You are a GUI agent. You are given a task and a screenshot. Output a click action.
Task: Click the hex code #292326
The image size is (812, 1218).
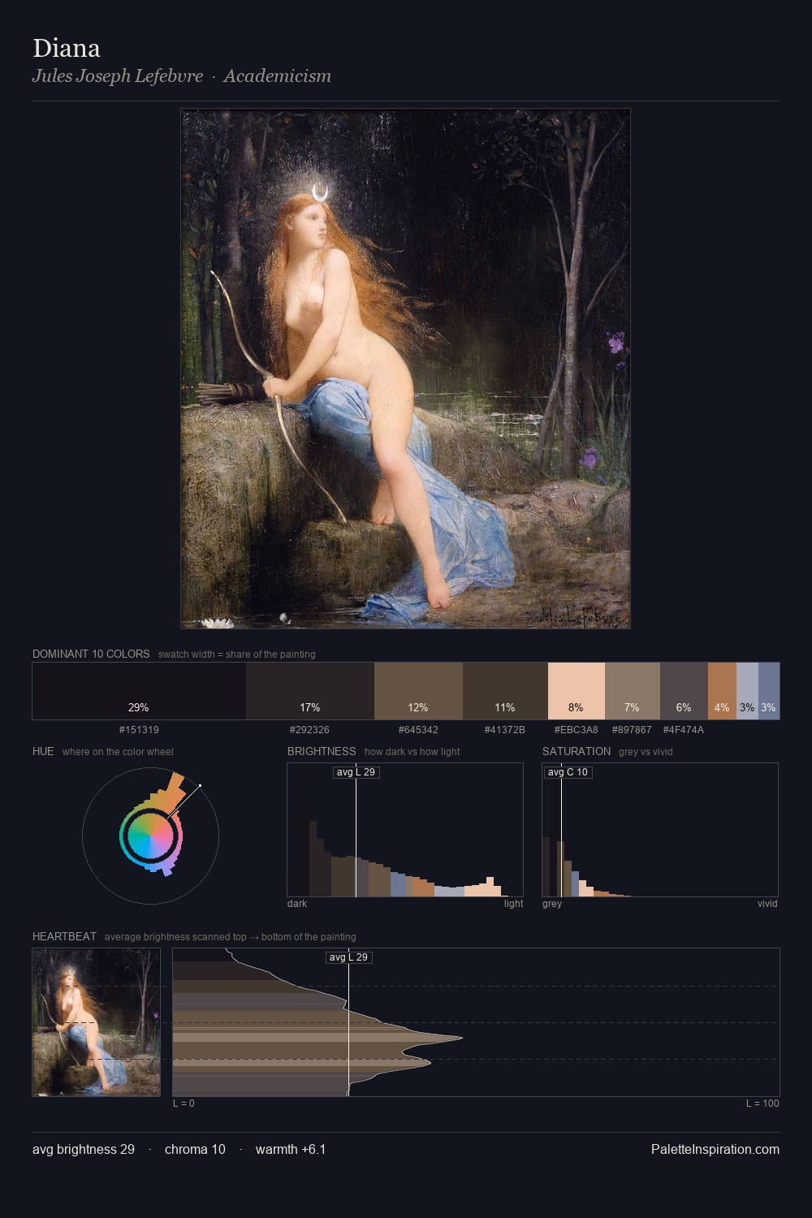pyautogui.click(x=309, y=730)
